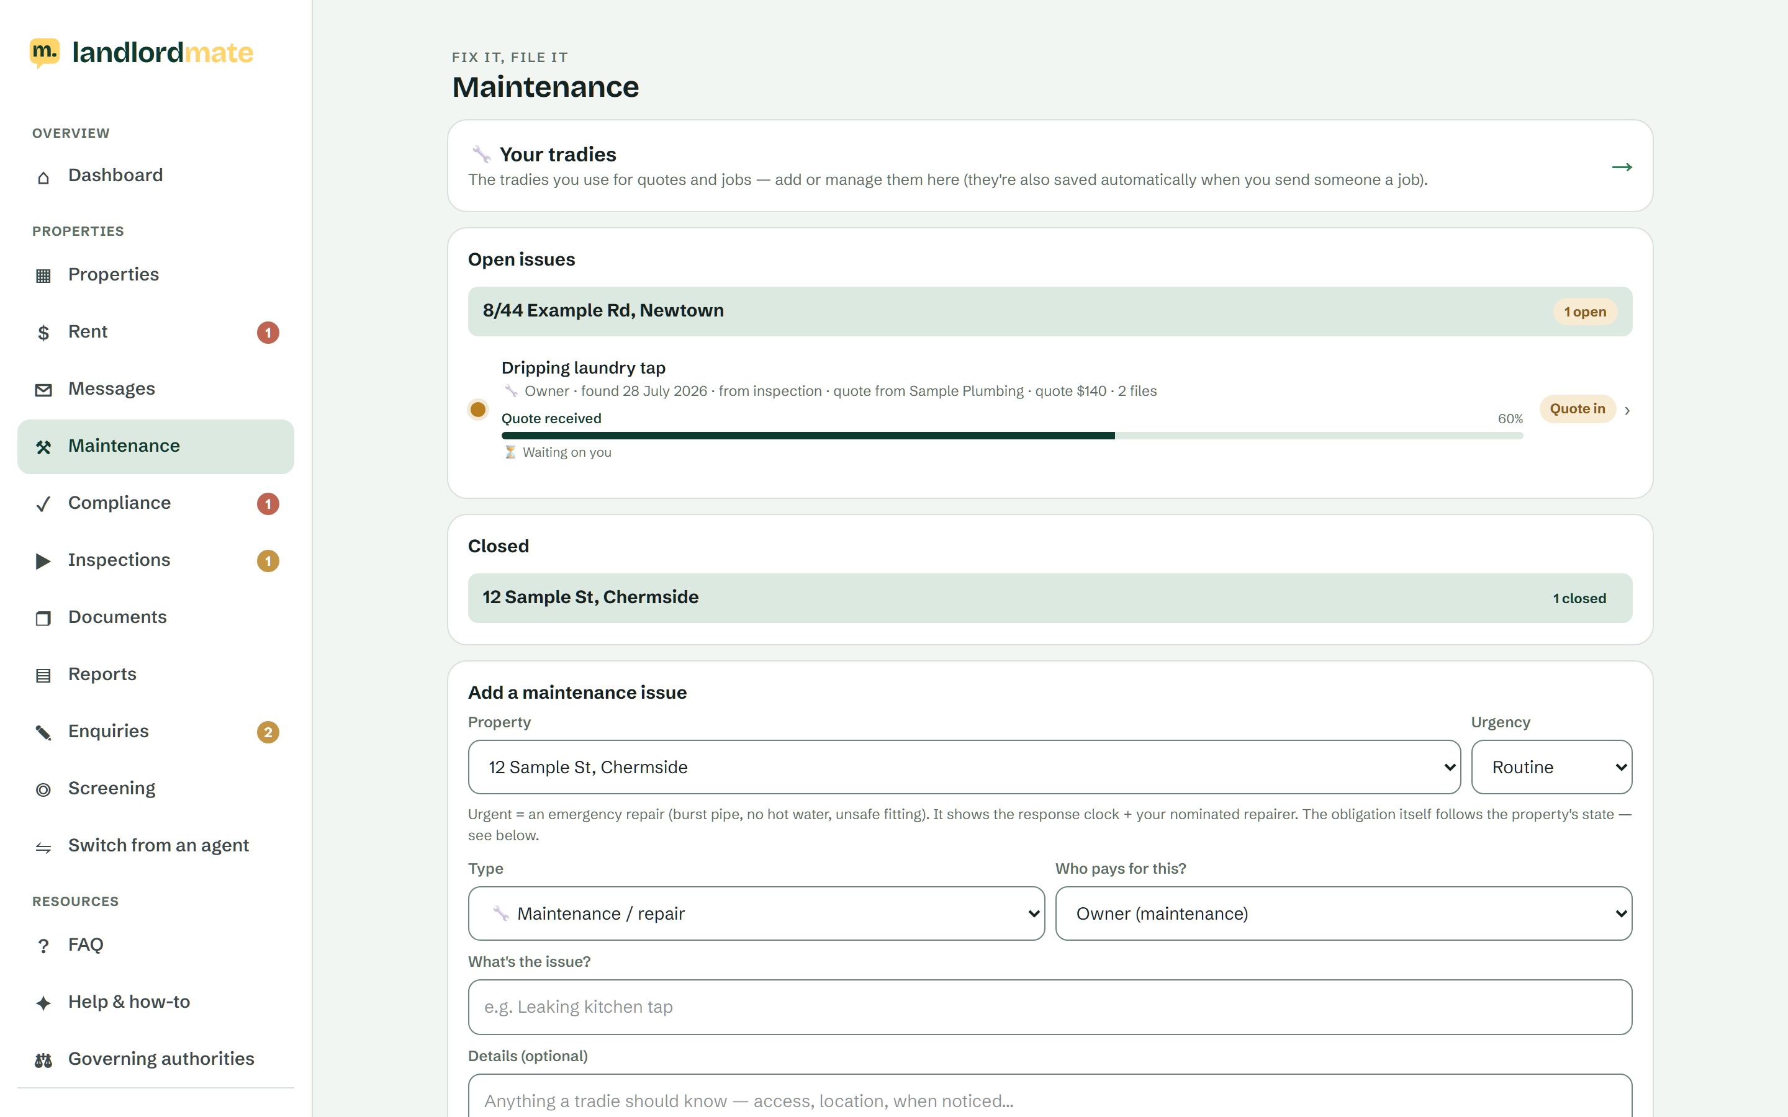Click the Compliance checkmark icon

pyautogui.click(x=43, y=504)
